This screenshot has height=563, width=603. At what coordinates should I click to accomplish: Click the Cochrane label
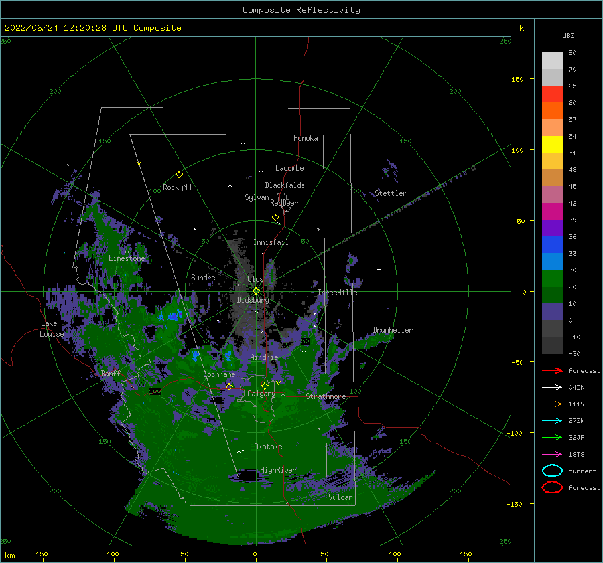pos(219,374)
